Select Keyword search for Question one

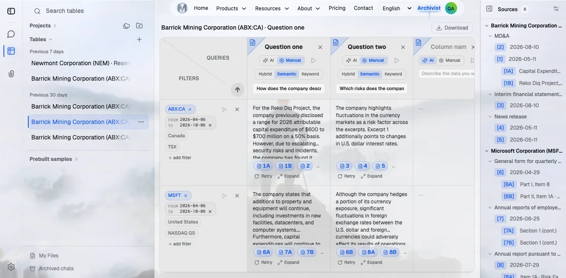point(310,74)
